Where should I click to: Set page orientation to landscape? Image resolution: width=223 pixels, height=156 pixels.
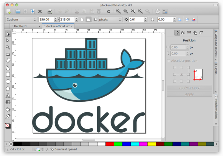[88, 20]
